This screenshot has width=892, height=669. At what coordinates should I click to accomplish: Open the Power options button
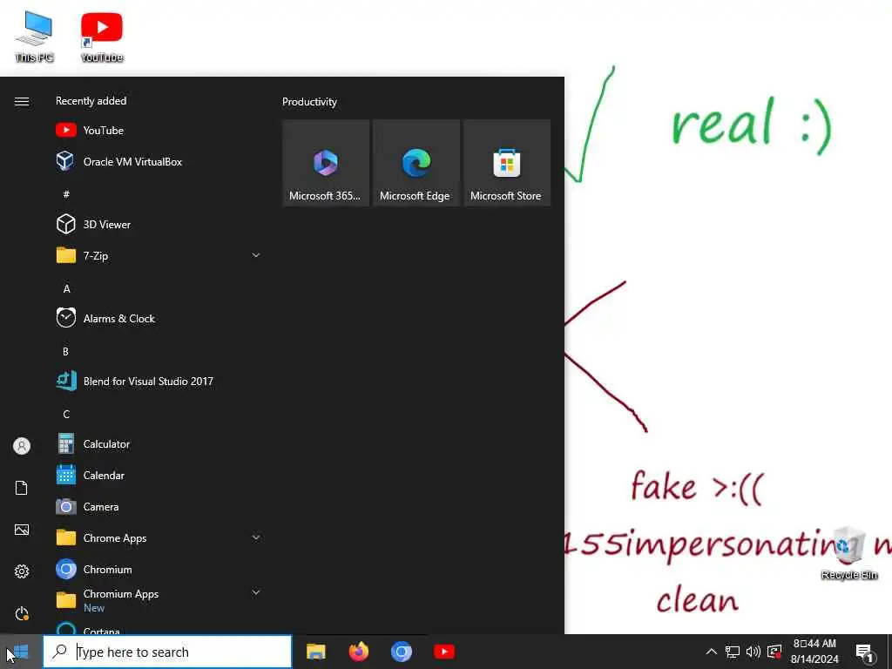click(x=22, y=613)
